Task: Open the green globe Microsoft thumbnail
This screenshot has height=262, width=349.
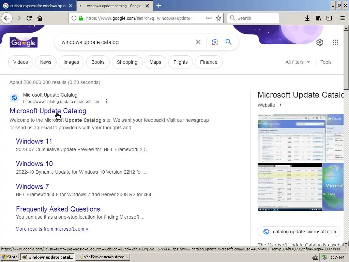Action: point(333,187)
